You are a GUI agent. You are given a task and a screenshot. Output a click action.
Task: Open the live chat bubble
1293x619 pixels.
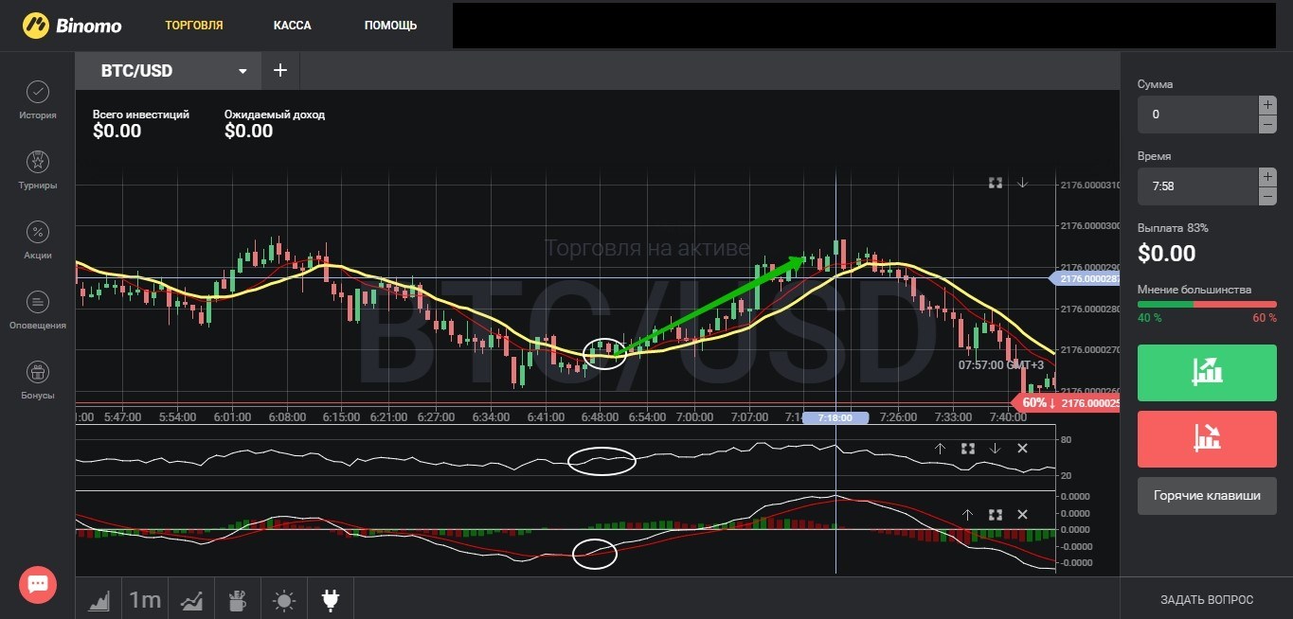[38, 584]
